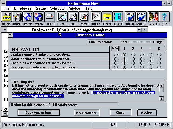The image size is (173, 129).
Task: Save the review via Save Rev. icon
Action: click(x=28, y=17)
